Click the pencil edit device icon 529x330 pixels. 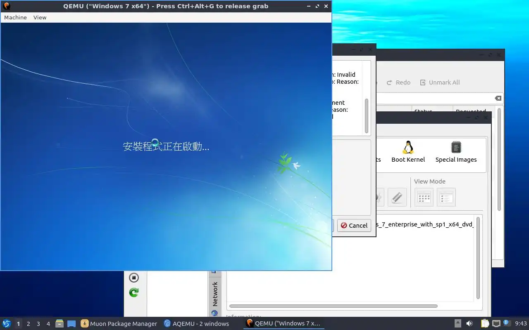click(x=397, y=197)
